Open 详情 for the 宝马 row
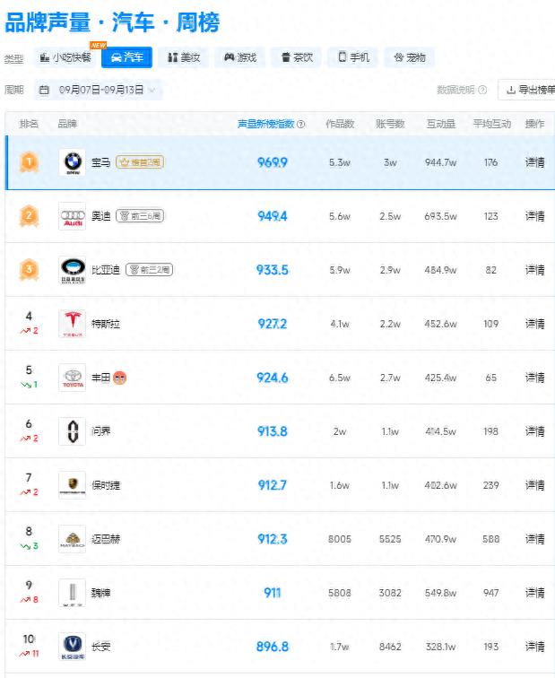Screen dimensions: 555x678 click(x=534, y=162)
